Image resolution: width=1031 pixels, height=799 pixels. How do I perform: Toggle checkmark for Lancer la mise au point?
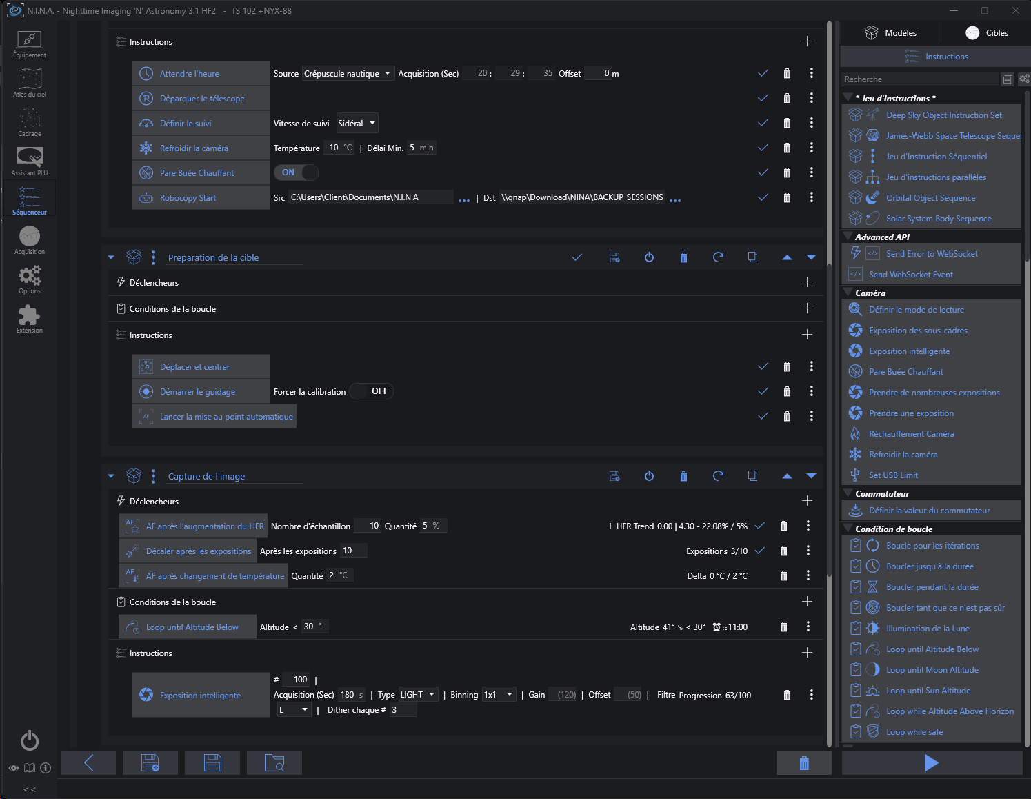pos(763,417)
